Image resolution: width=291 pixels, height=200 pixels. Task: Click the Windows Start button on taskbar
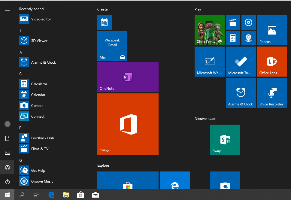click(x=7, y=195)
